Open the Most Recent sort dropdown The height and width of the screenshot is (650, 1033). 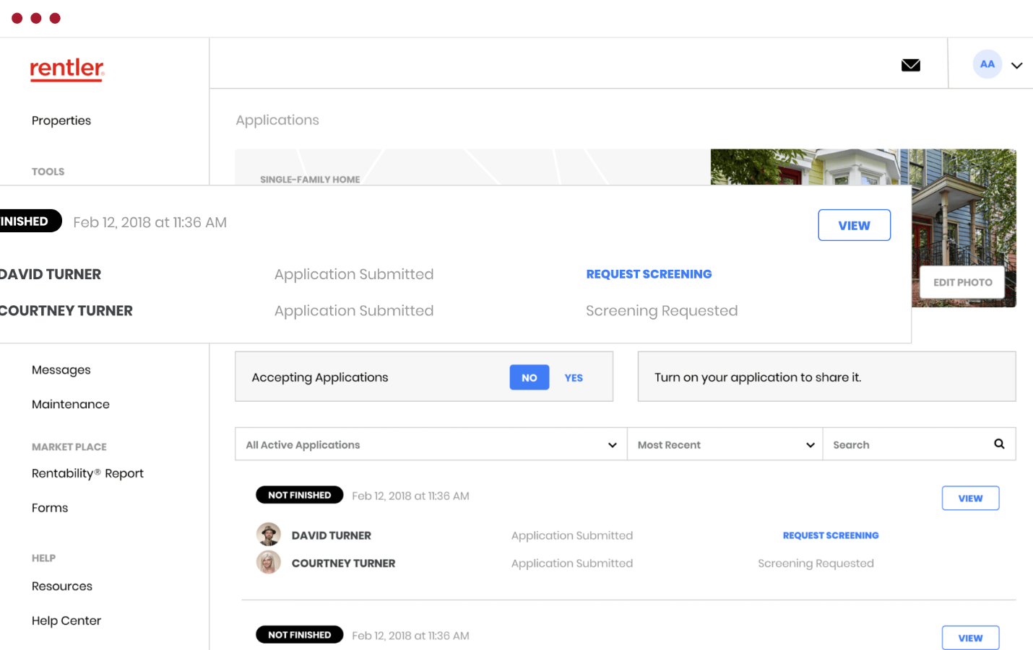pos(725,444)
